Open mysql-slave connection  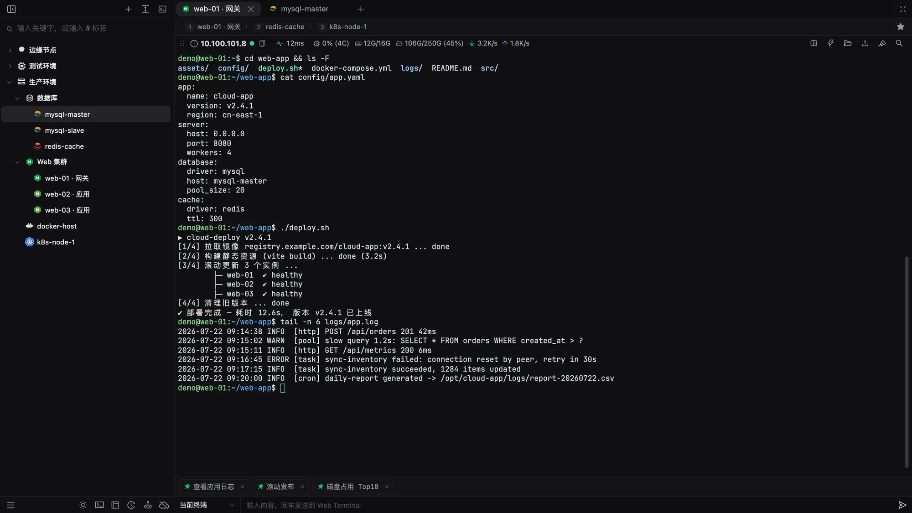pyautogui.click(x=86, y=130)
